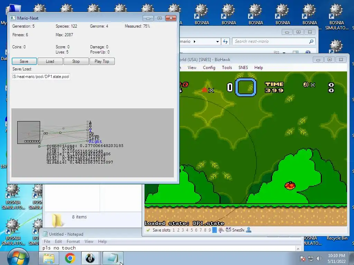
Task: Select save slot 2 in BizHawk status bar
Action: [178, 230]
